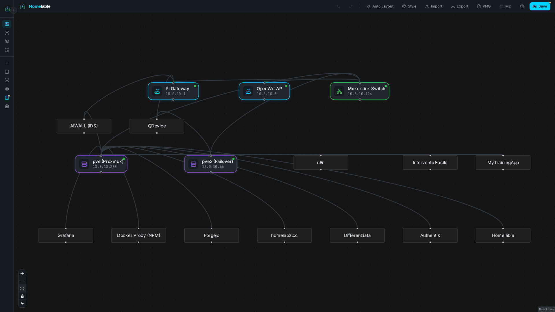Toggle the eye visibility icon in the sidebar
555x312 pixels.
coord(7,89)
